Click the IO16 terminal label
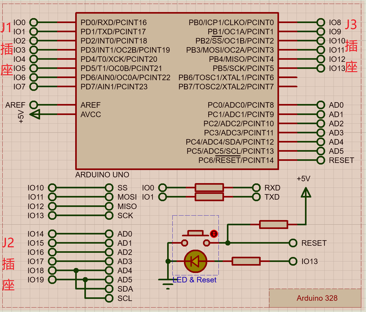 (x=36, y=252)
